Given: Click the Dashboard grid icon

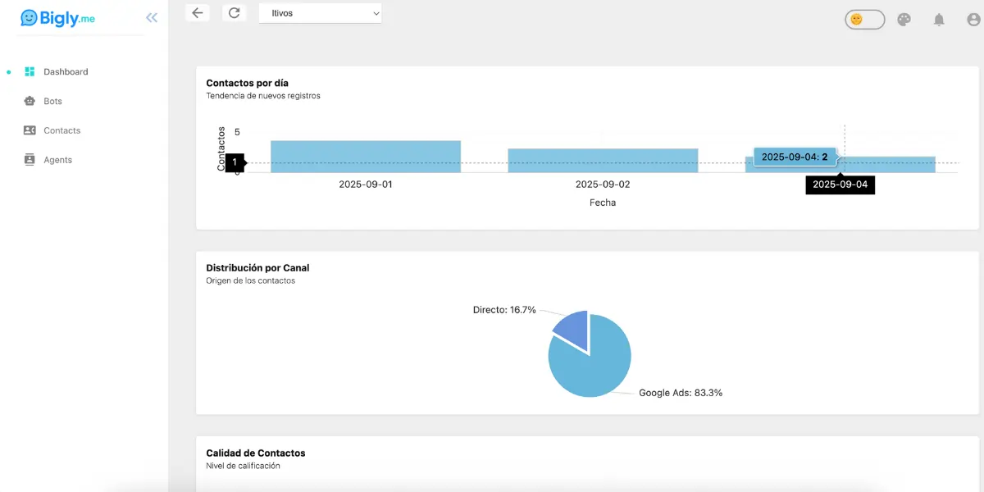Looking at the screenshot, I should pos(30,72).
